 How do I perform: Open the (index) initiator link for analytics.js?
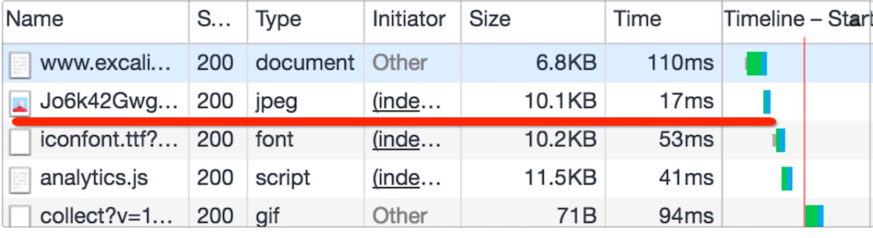(x=406, y=178)
